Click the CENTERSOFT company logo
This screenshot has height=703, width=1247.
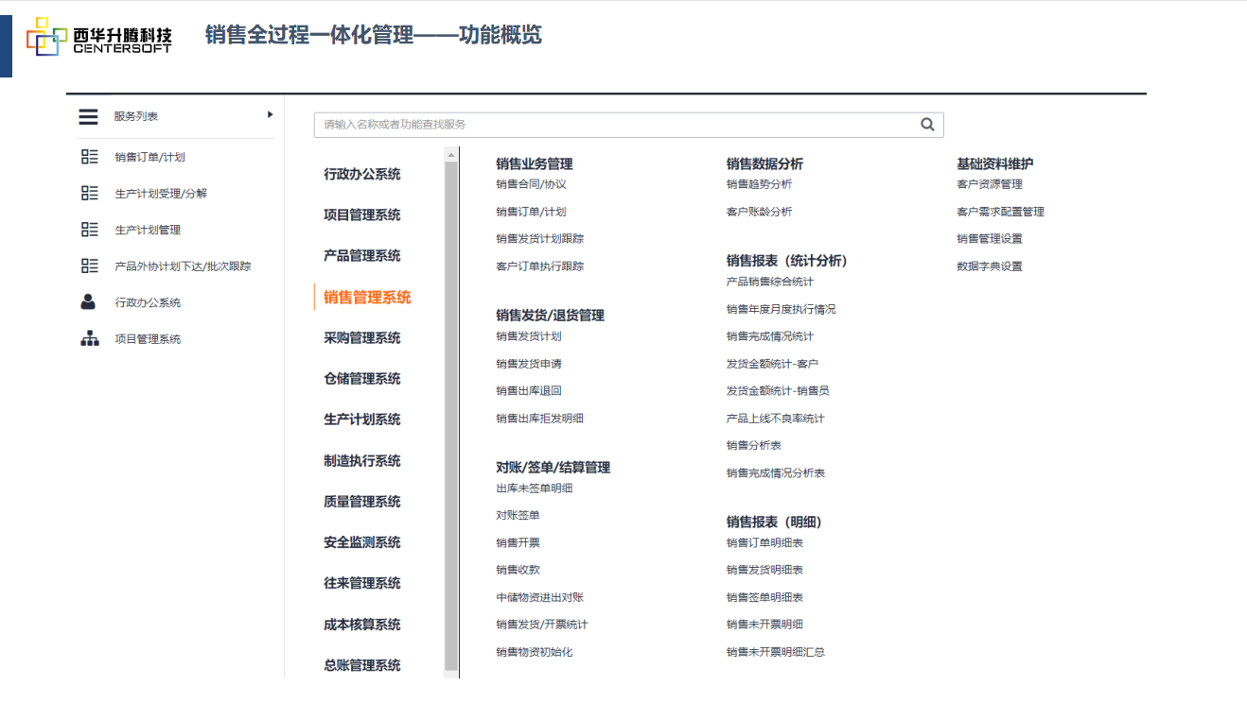99,37
